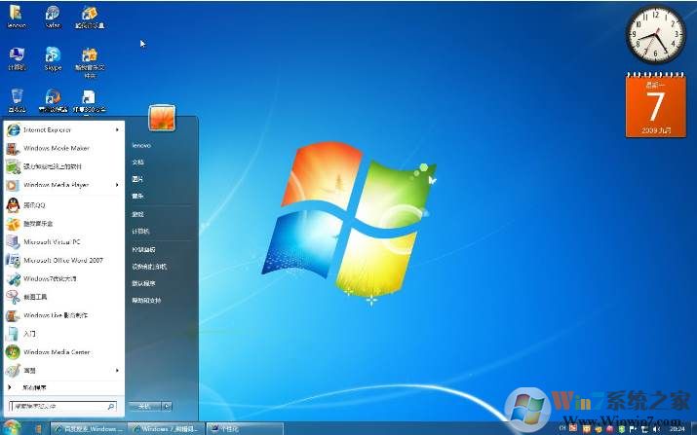Screen dimensions: 697x435
Task: Open the Skype desktop shortcut
Action: point(53,55)
